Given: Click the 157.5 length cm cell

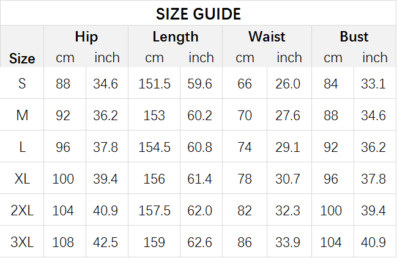Looking at the screenshot, I should click(154, 210).
